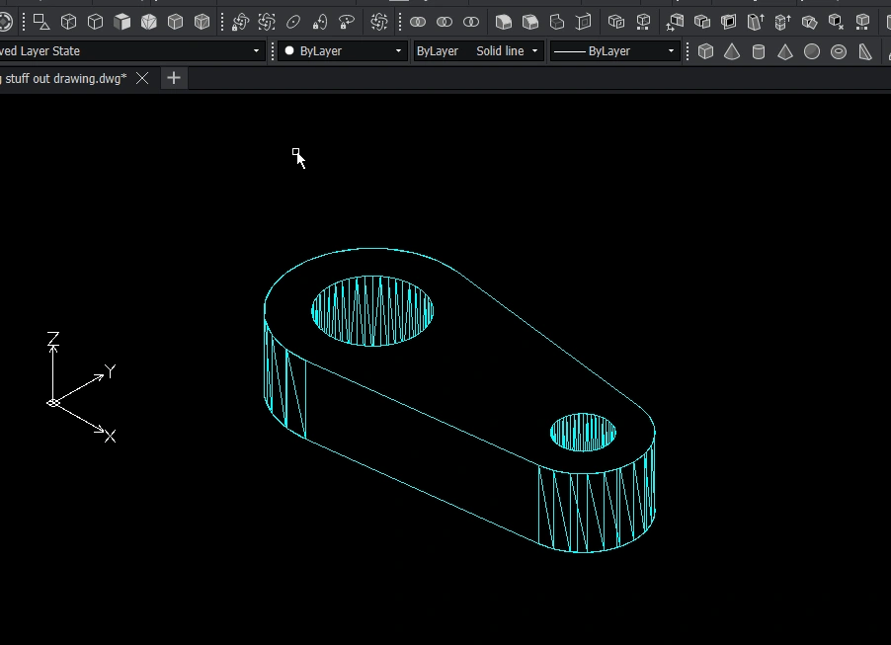Click the leftmost overlapping circles Boolean icon
The height and width of the screenshot is (645, 891).
418,21
